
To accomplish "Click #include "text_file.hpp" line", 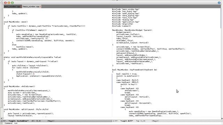I will tap(125, 18).
